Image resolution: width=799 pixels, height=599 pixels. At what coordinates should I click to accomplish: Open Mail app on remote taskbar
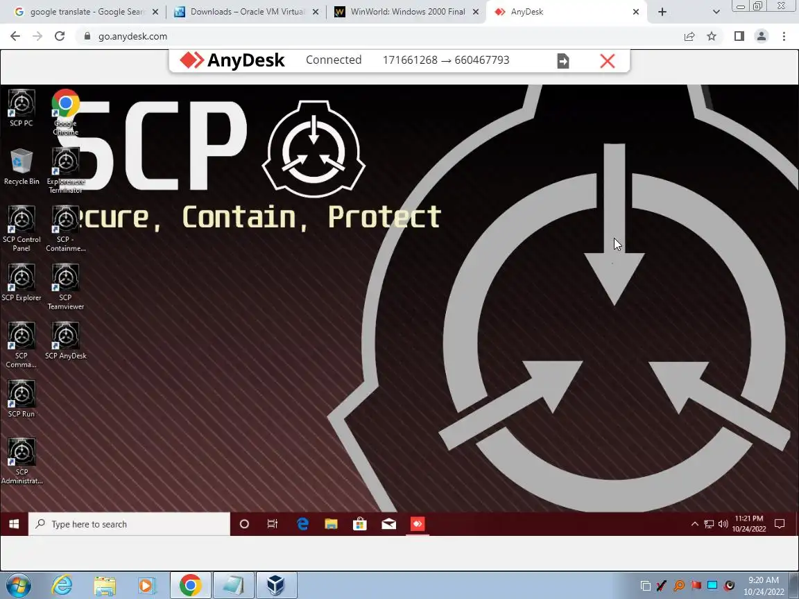pos(389,524)
